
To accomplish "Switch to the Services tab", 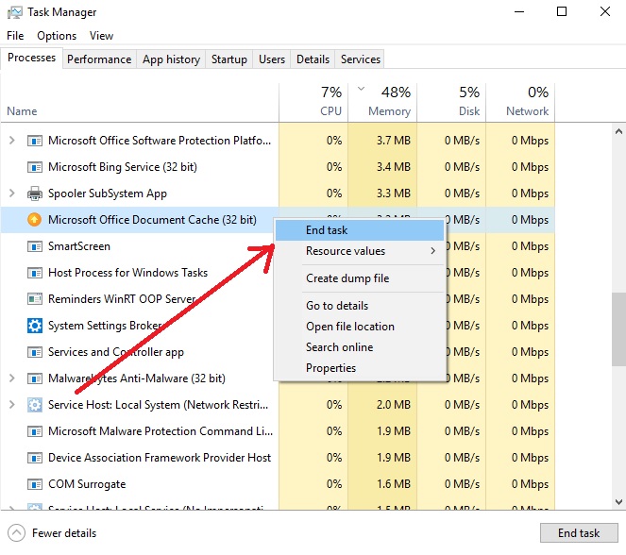I will (x=360, y=59).
